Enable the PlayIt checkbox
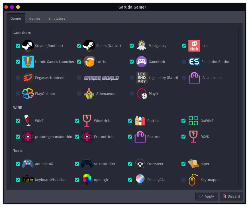Viewport: 249px width, 207px height. [132, 94]
